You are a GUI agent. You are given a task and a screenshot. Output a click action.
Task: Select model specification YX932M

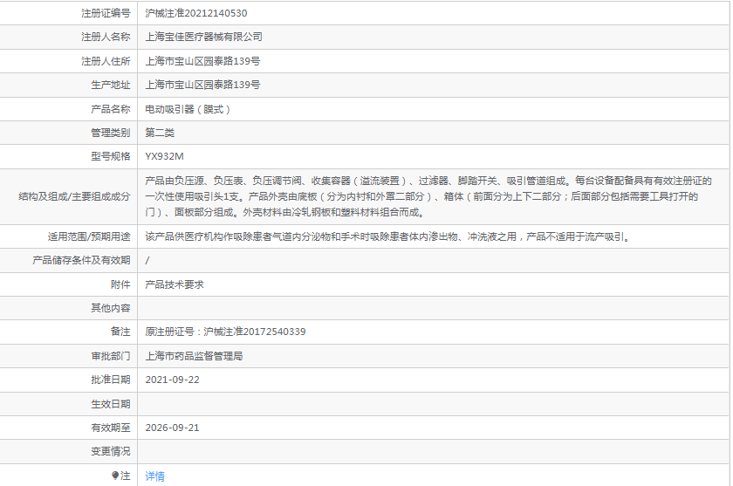point(164,157)
